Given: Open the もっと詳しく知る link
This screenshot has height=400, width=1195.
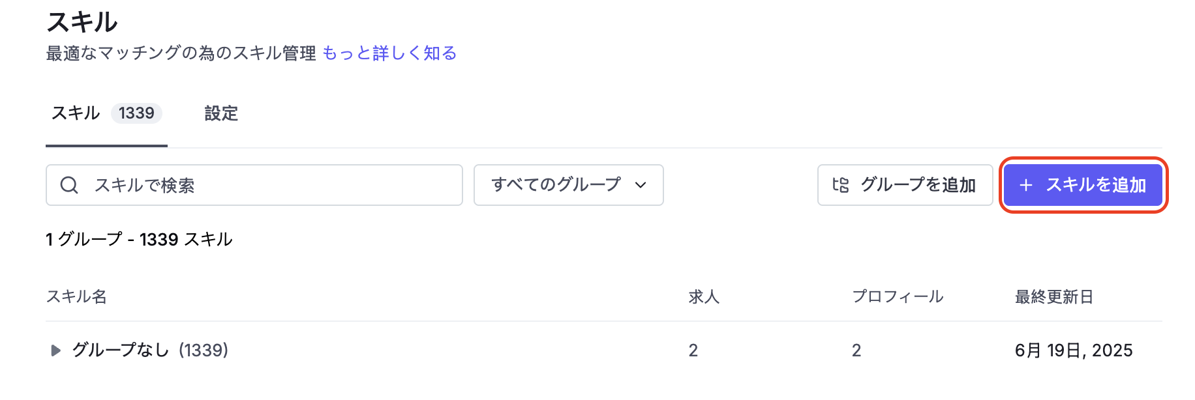Looking at the screenshot, I should coord(389,53).
